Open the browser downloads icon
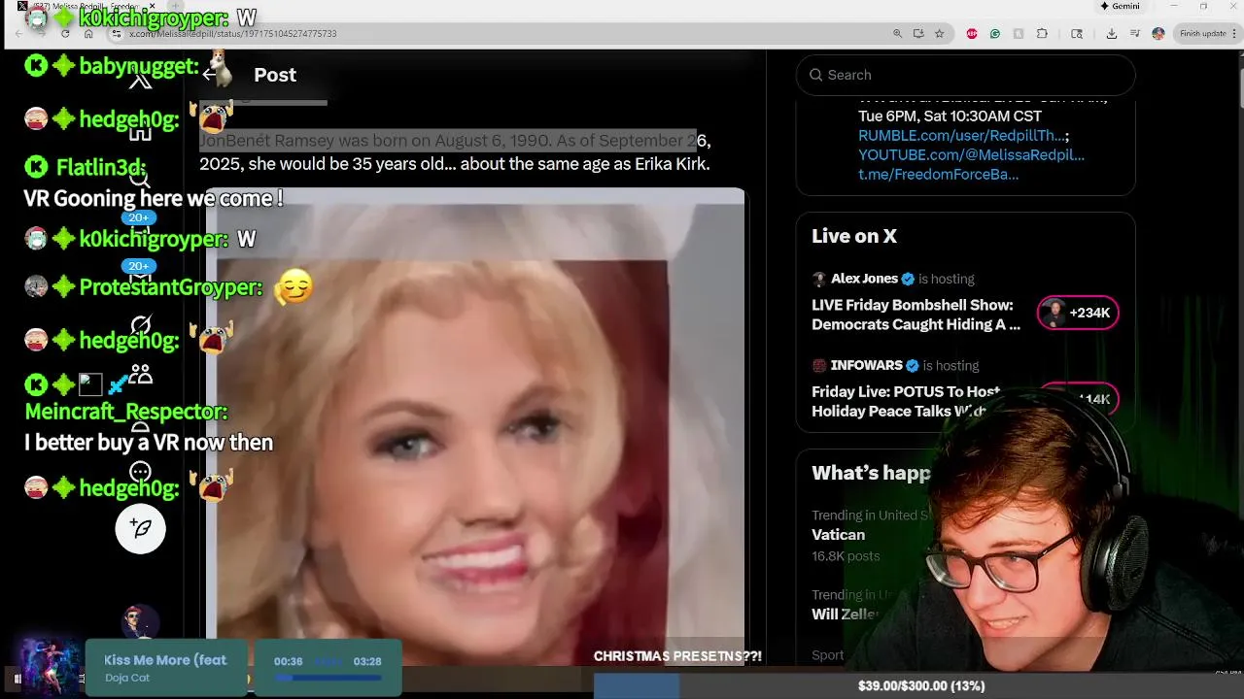 click(1112, 33)
